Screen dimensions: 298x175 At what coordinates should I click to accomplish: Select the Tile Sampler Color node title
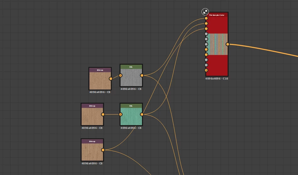(217, 15)
